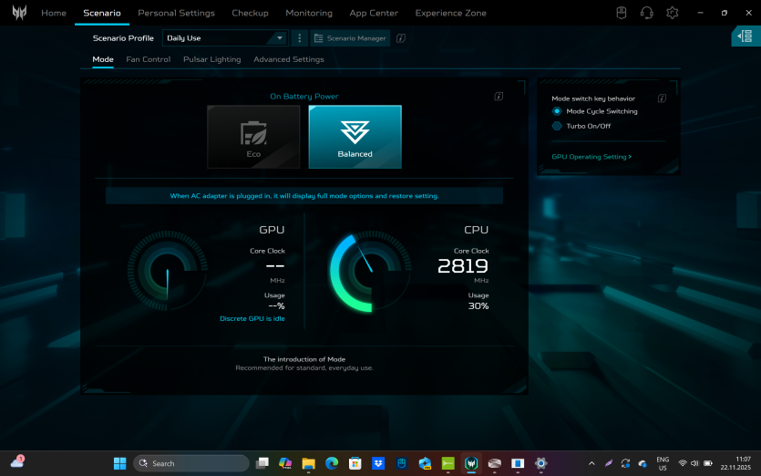Open GPU Operating Setting link
Image resolution: width=761 pixels, height=476 pixels.
(x=591, y=157)
